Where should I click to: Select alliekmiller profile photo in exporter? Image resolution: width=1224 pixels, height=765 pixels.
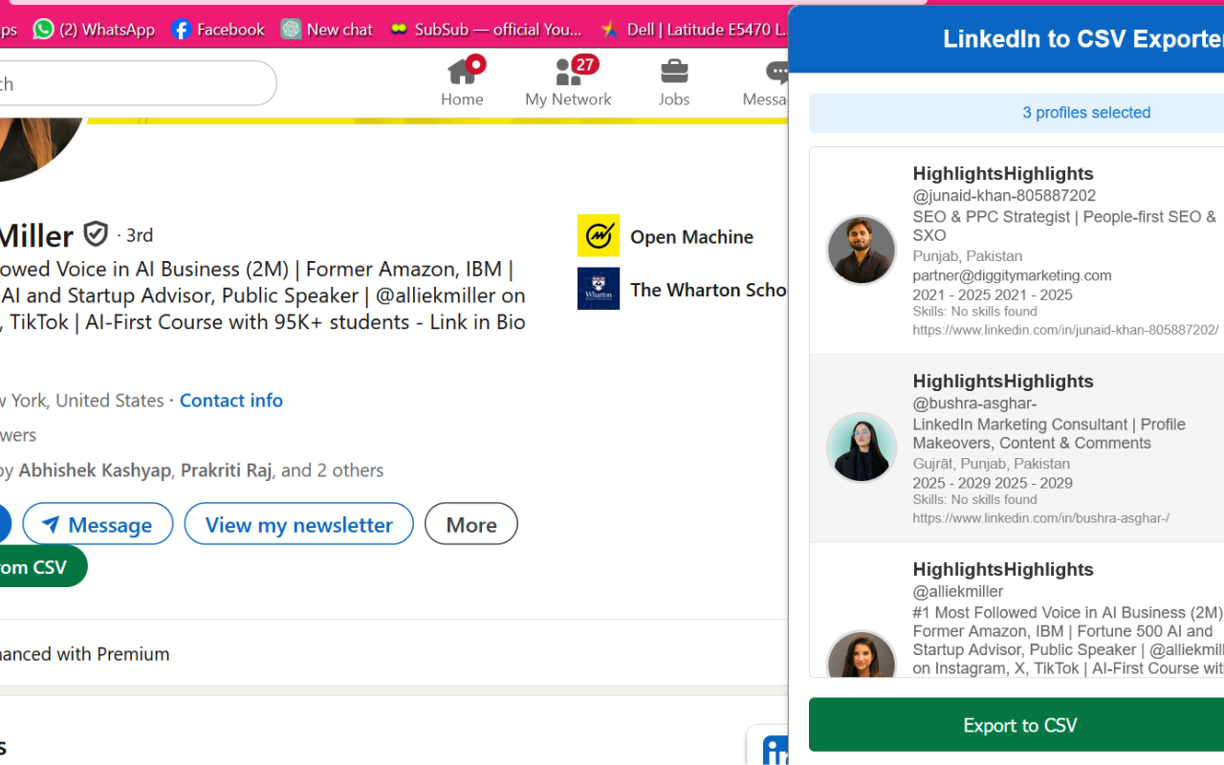(x=862, y=654)
